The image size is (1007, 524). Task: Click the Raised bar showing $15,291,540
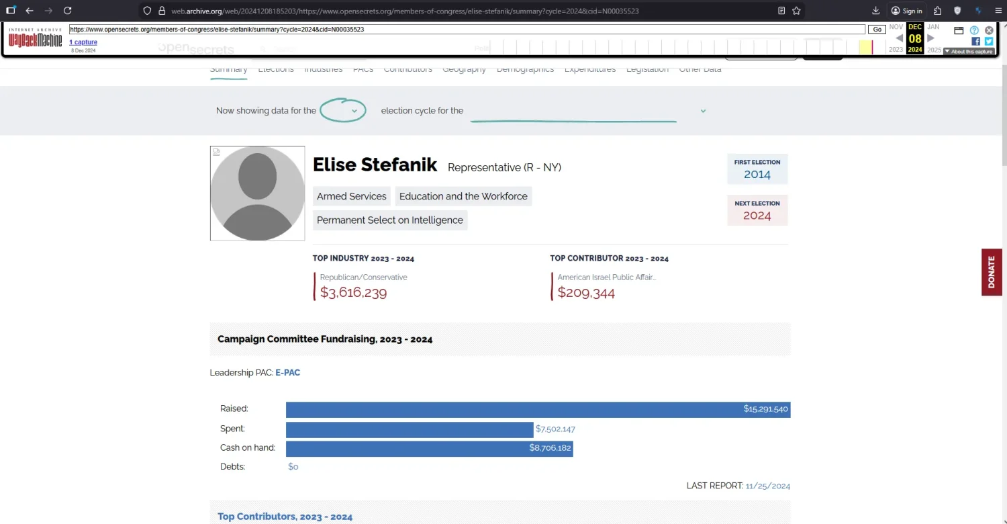[538, 410]
